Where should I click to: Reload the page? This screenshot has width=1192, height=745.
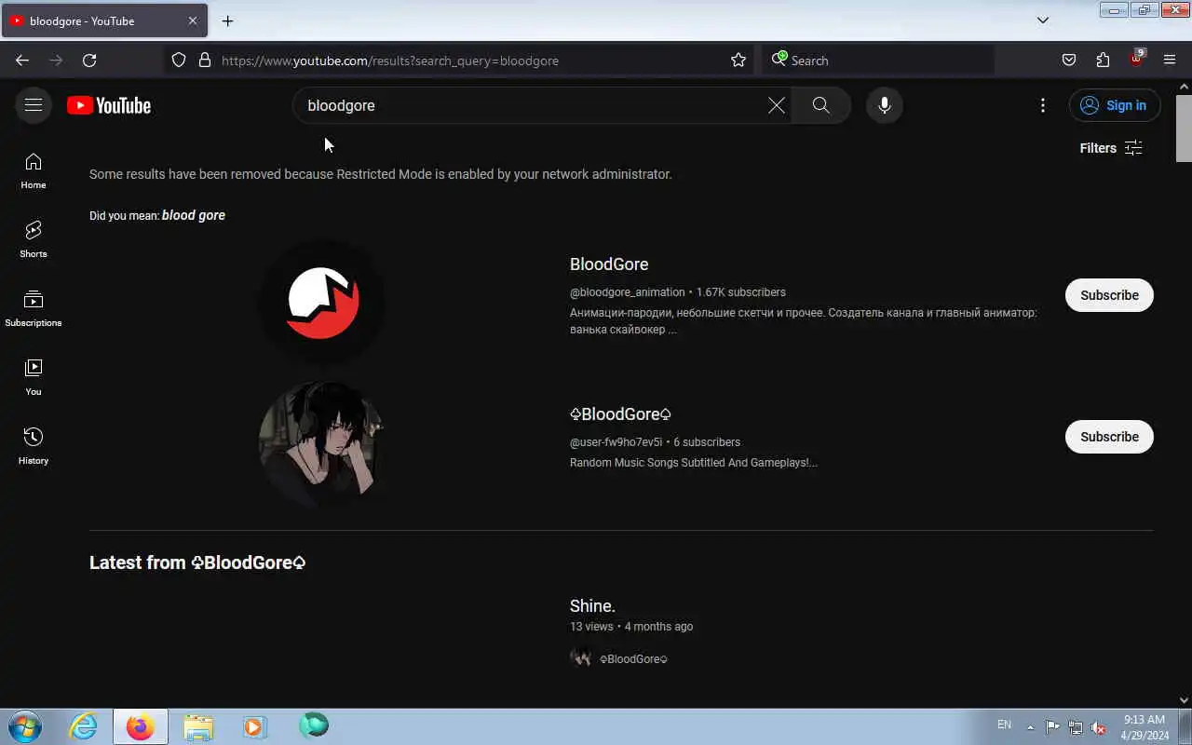coord(89,61)
